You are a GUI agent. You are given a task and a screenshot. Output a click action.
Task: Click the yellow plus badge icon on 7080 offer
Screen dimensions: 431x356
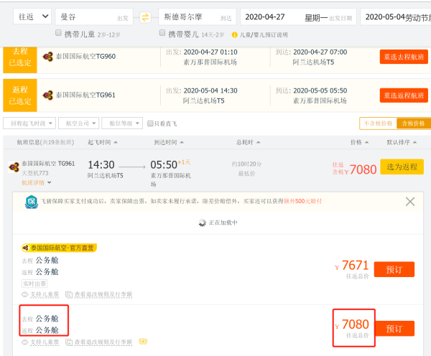[143, 342]
